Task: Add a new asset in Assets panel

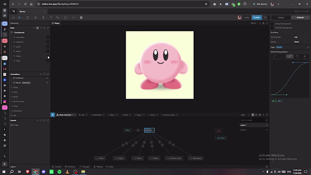Action: 41,121
